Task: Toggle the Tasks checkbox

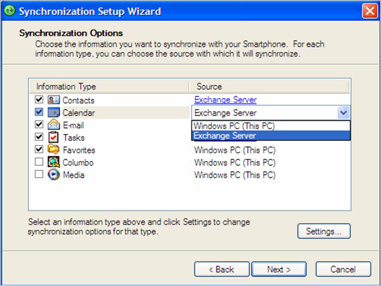Action: coord(39,137)
